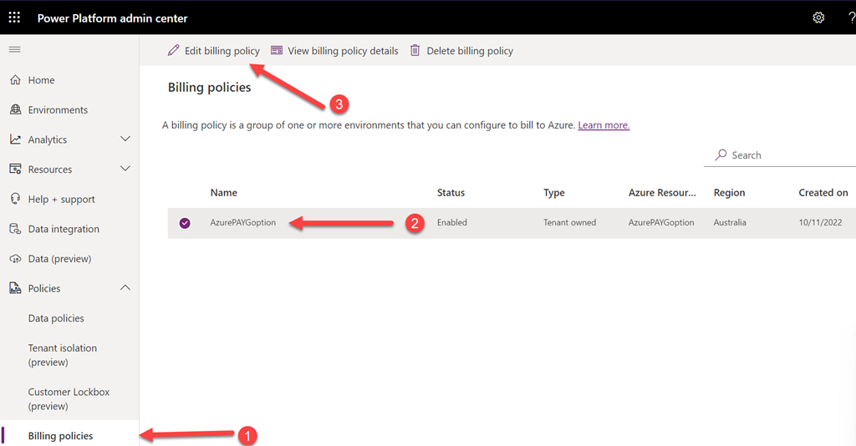
Task: Expand the Resources section chevron
Action: (125, 170)
